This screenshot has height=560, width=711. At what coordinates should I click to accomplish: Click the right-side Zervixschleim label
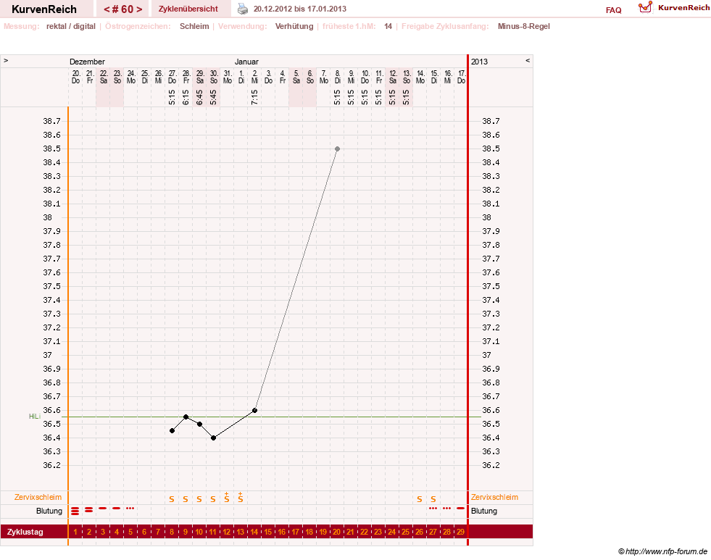click(494, 498)
